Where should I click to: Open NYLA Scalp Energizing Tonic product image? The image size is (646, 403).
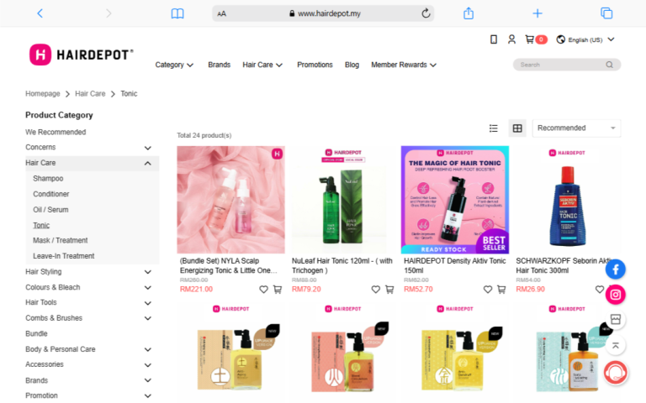(230, 200)
